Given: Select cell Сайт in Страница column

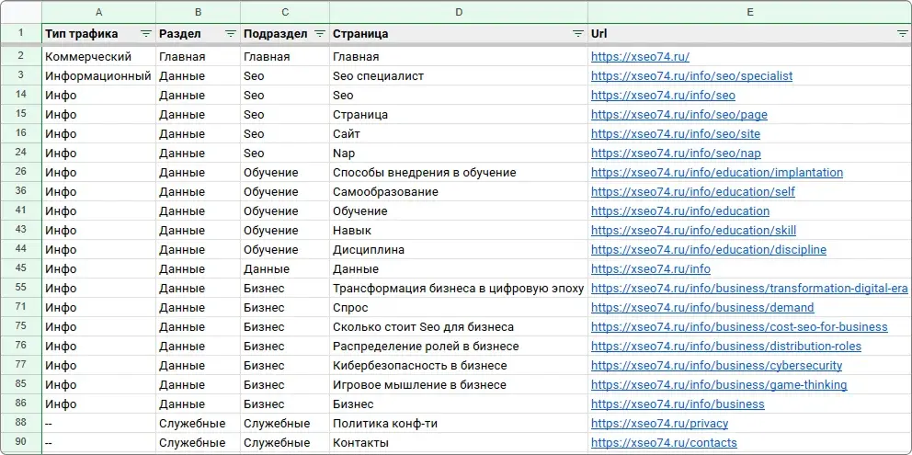Looking at the screenshot, I should tap(459, 134).
